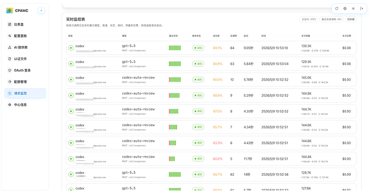Screen dimensions: 369x195
Task: Click total calls value 64
Action: [x=232, y=48]
